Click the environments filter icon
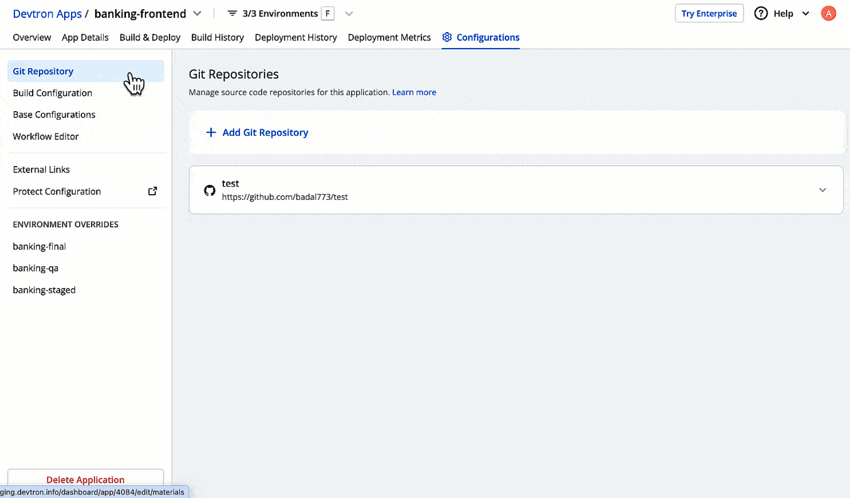The width and height of the screenshot is (850, 498). pos(232,14)
